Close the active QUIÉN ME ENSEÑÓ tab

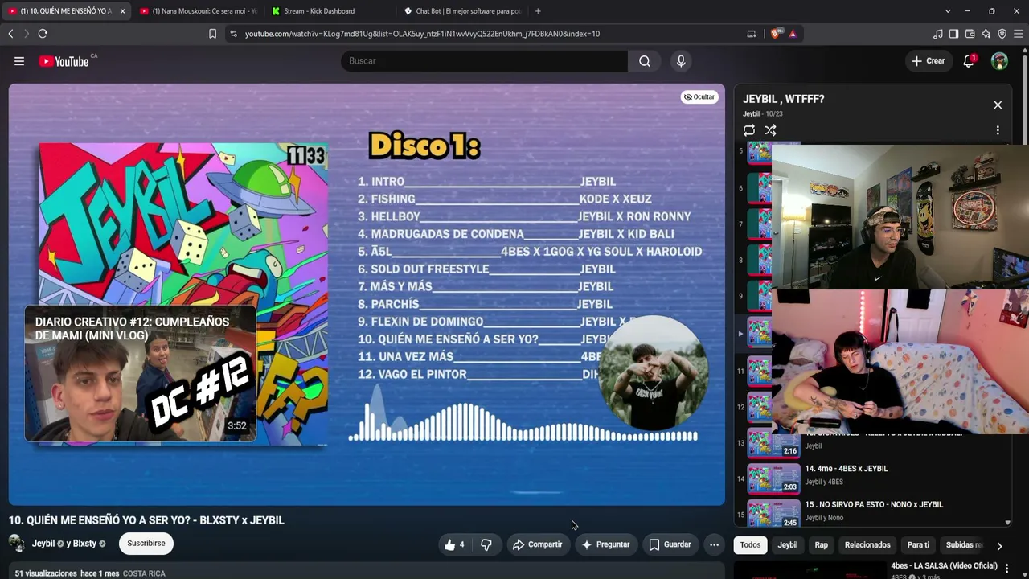122,11
